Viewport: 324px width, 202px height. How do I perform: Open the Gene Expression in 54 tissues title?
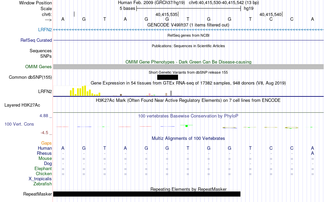click(188, 83)
